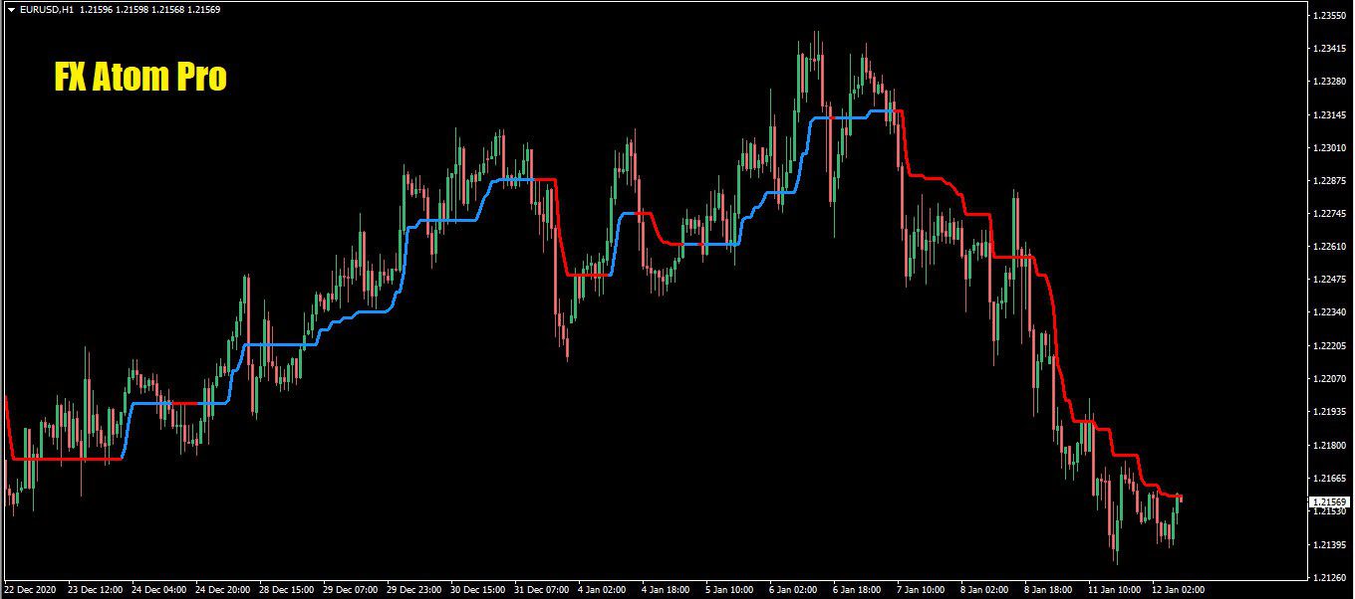The height and width of the screenshot is (599, 1355).
Task: Click the 1.22875 price axis label
Action: coord(1331,181)
